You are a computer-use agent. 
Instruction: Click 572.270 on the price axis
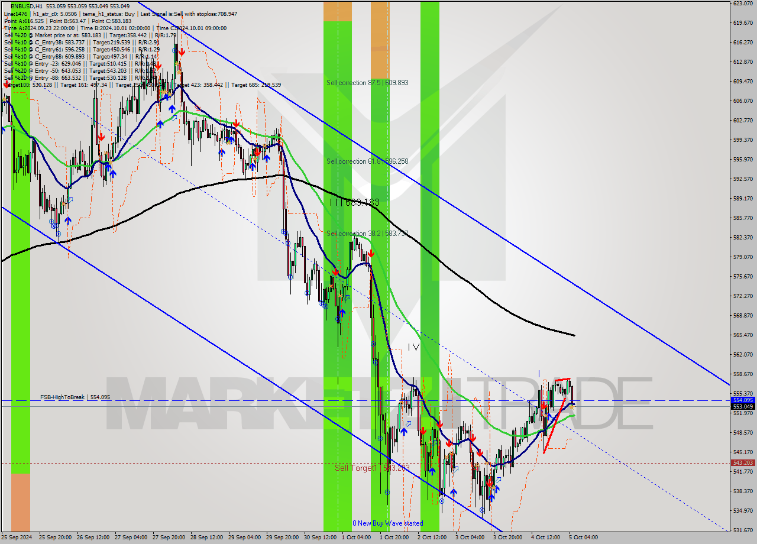coord(743,296)
